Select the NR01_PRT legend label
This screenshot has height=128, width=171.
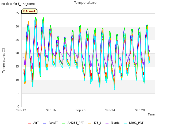pyautogui.click(x=136, y=123)
